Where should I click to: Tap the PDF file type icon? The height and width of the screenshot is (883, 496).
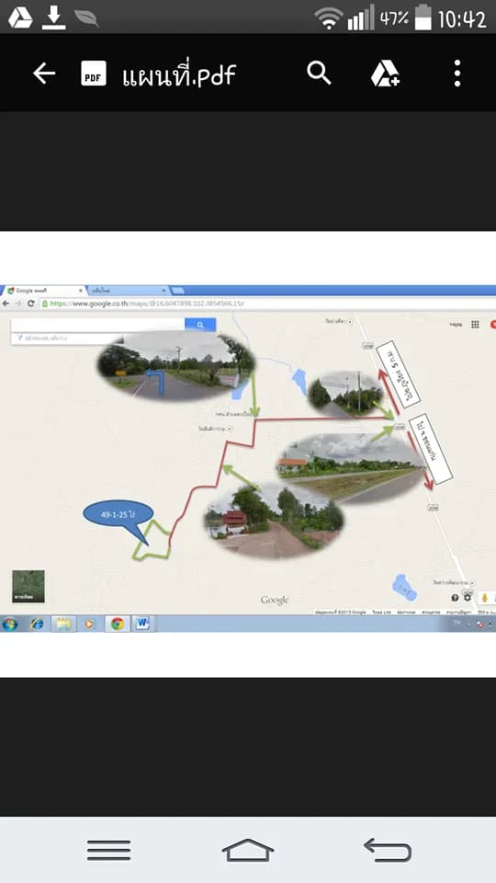pos(94,74)
